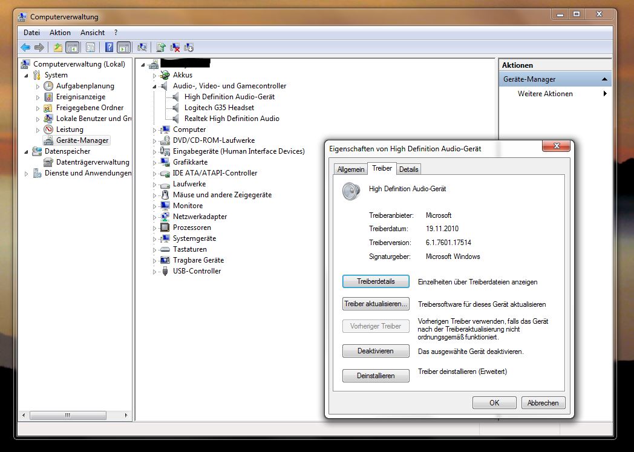Expand the Computer device category

click(x=154, y=129)
